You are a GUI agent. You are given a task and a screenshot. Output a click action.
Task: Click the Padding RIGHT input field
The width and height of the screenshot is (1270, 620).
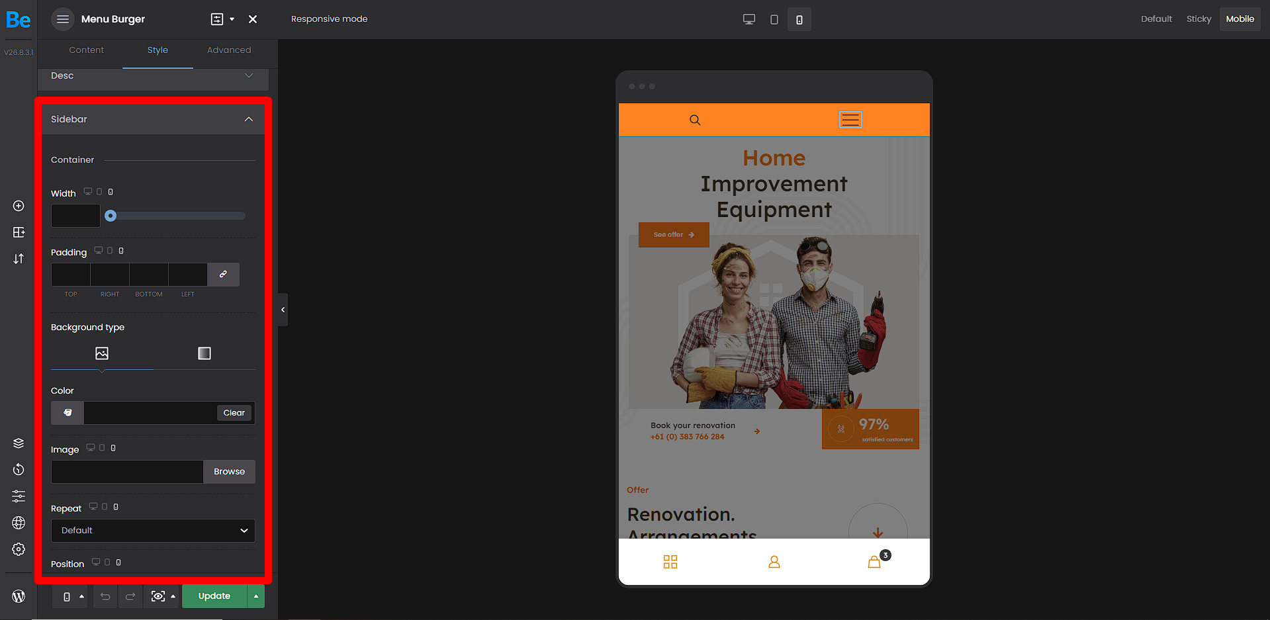coord(110,275)
